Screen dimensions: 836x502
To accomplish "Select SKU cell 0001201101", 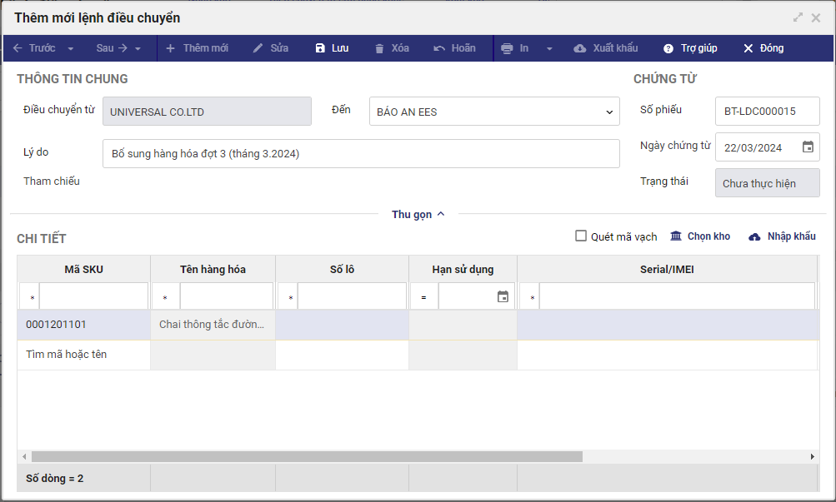I will tap(83, 325).
